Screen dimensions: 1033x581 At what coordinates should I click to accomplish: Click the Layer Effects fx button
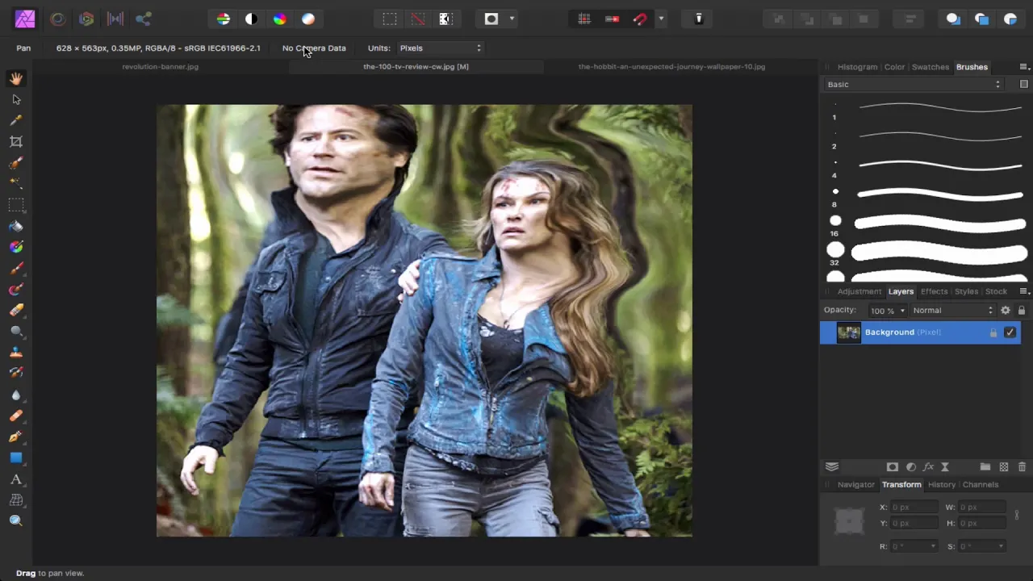coord(928,467)
